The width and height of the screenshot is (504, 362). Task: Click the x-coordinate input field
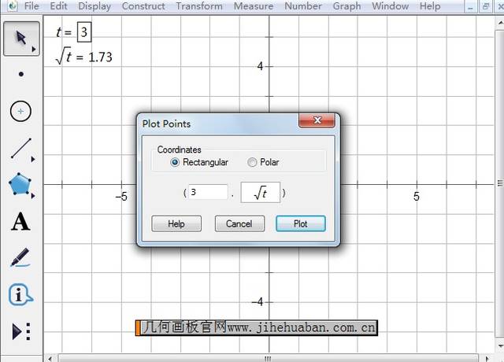click(x=208, y=192)
